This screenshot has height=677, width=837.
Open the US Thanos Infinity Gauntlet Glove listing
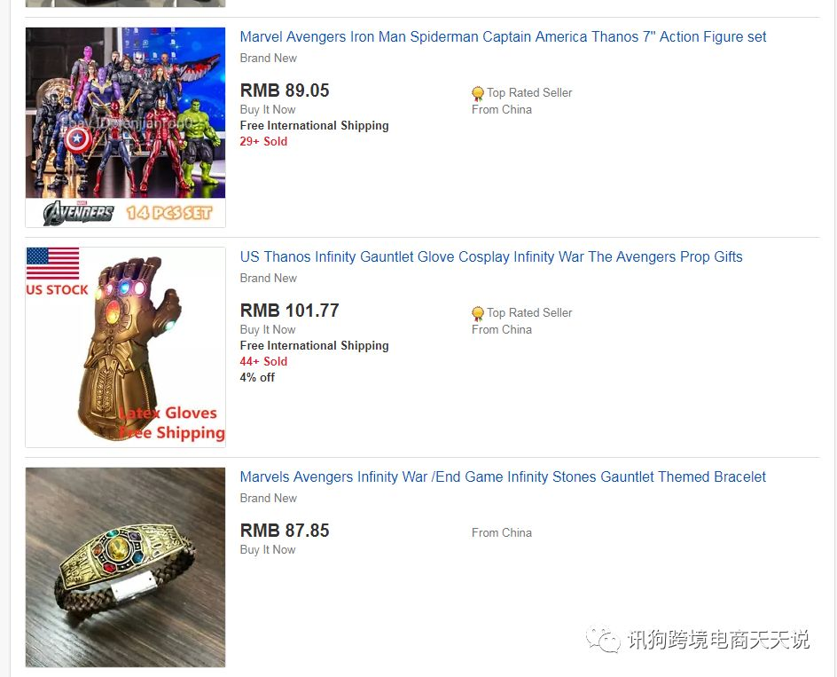pos(490,257)
